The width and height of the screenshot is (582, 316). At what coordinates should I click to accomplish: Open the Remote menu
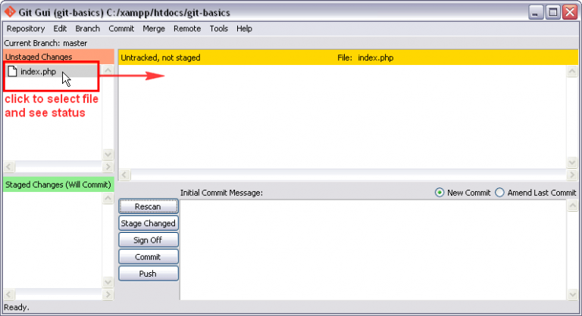(x=187, y=29)
